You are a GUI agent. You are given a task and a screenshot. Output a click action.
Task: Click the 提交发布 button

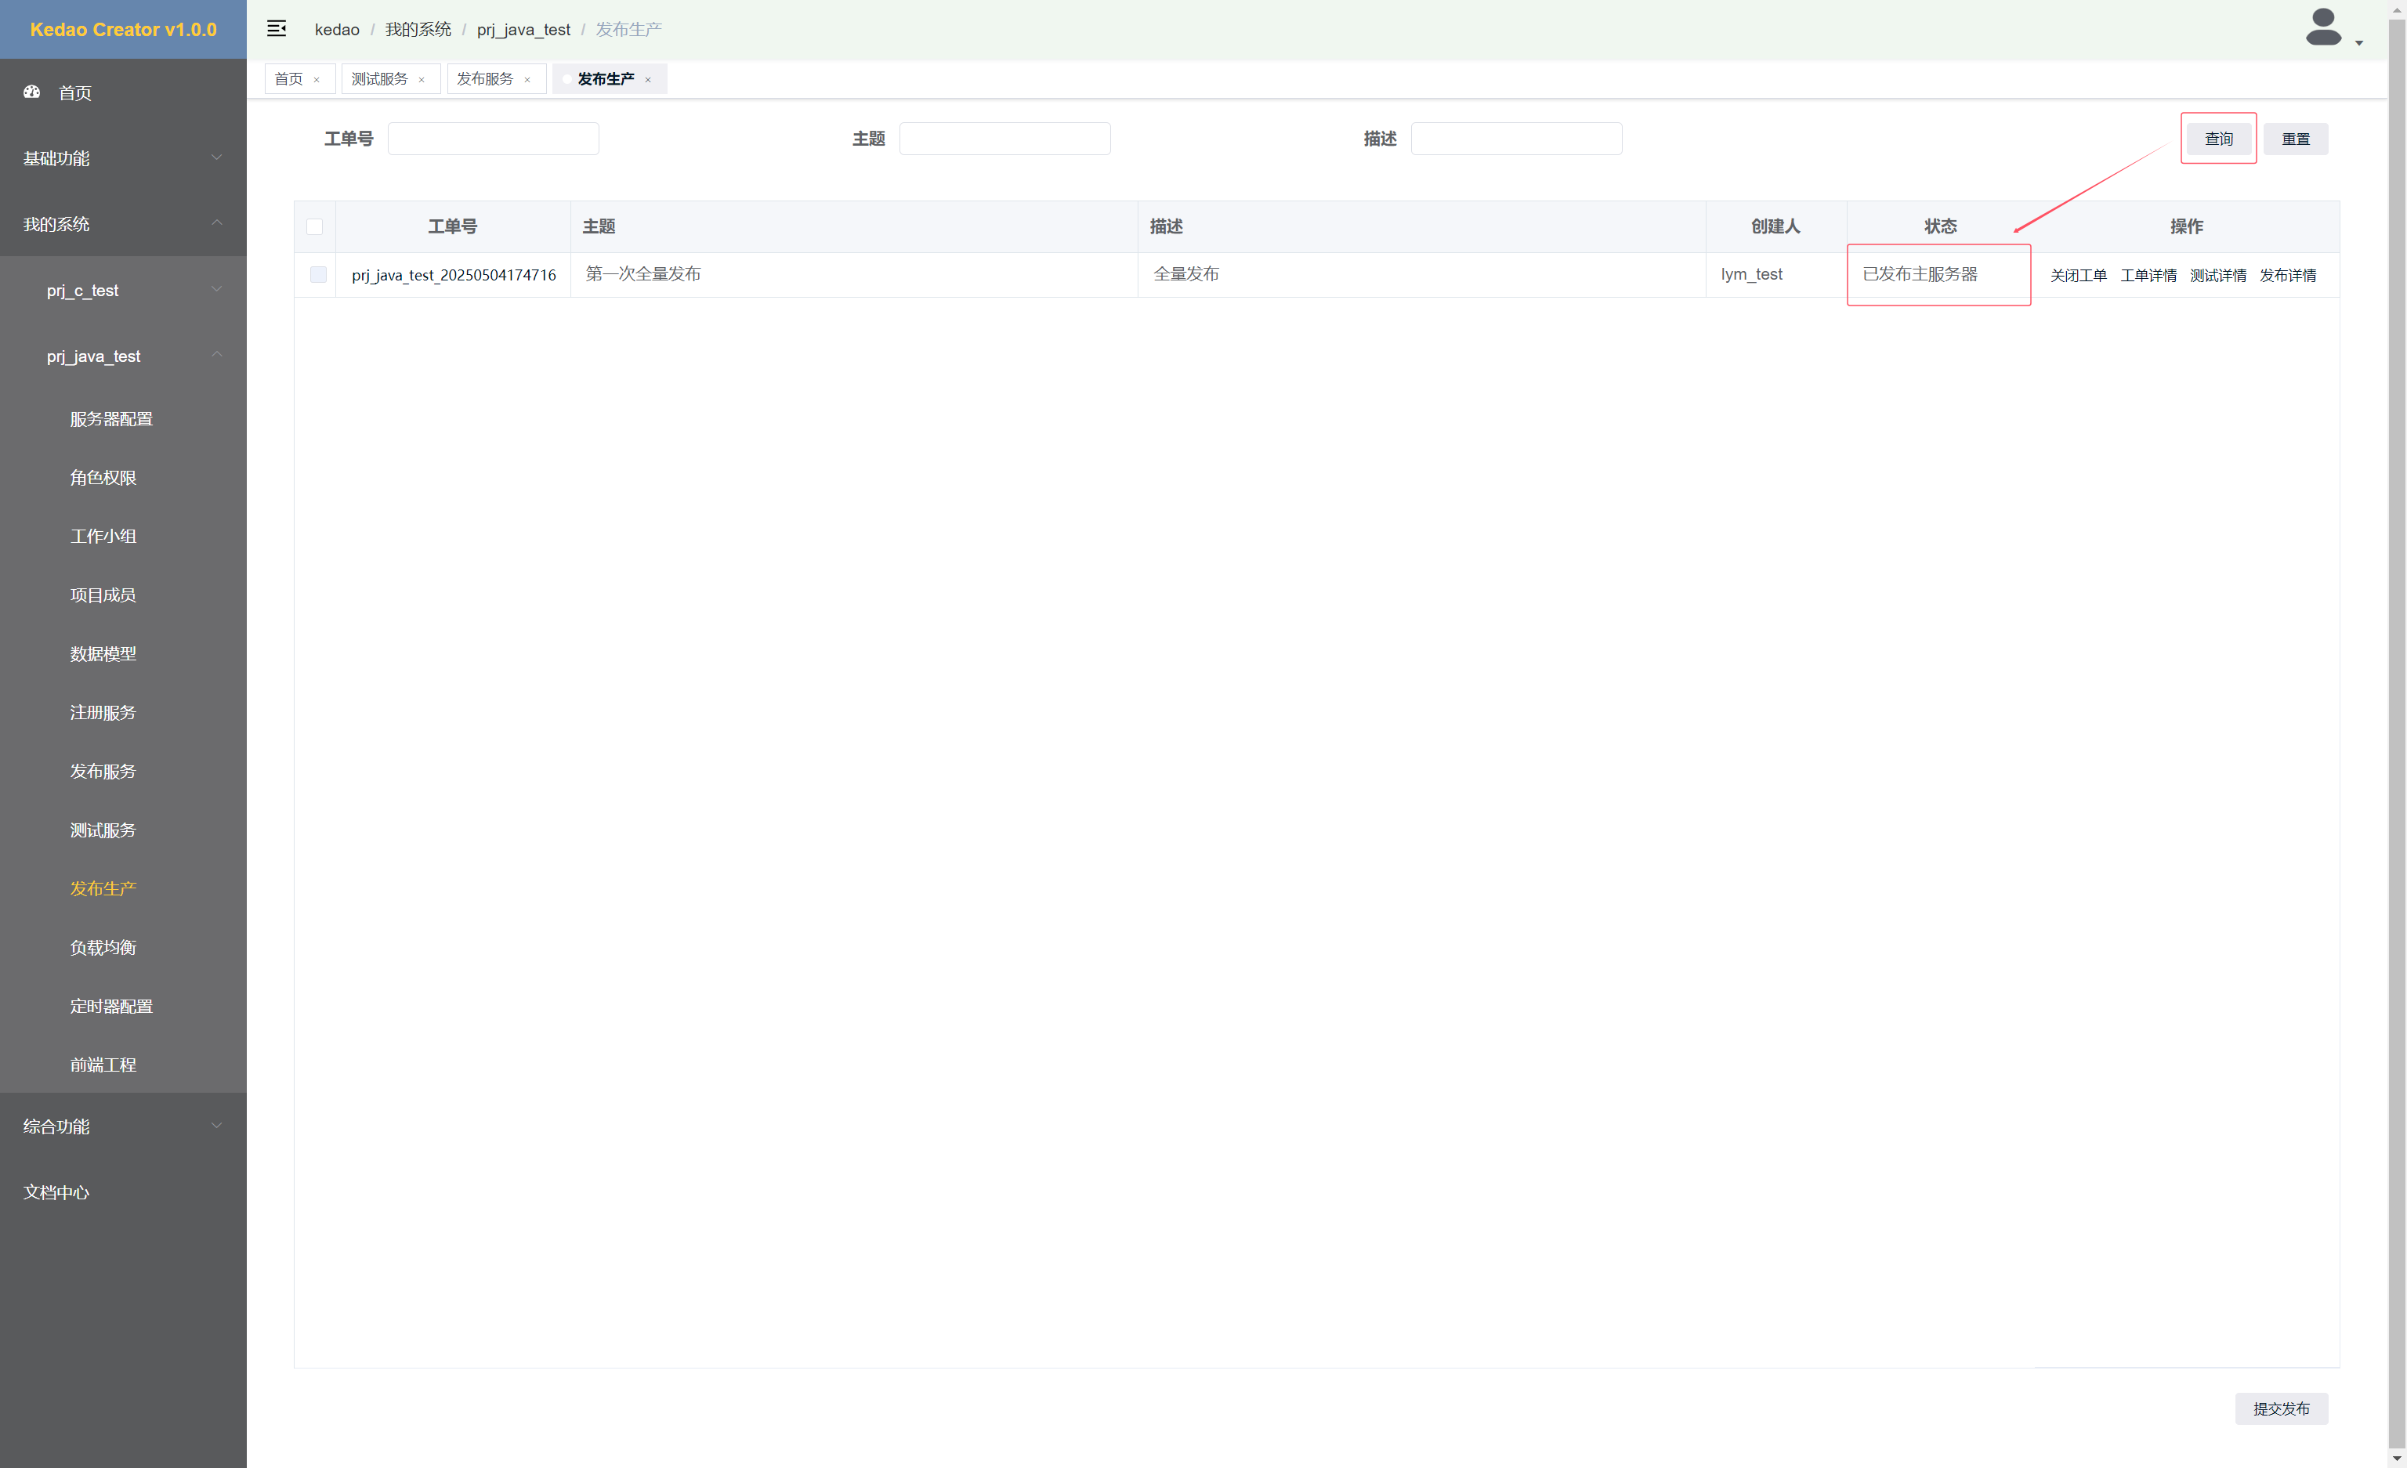tap(2280, 1408)
